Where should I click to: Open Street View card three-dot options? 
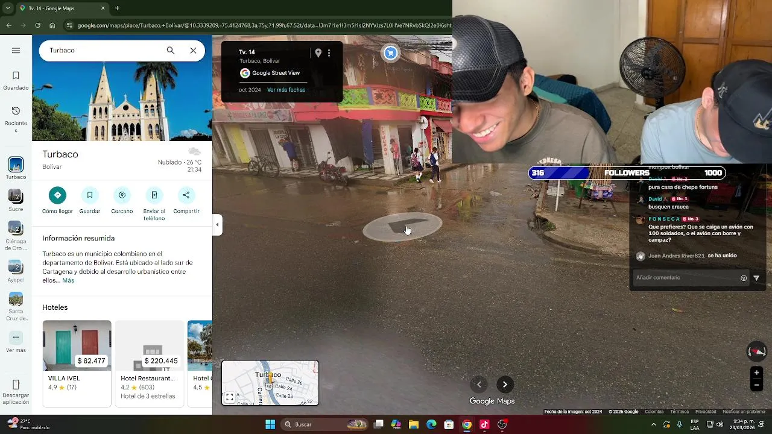tap(329, 53)
